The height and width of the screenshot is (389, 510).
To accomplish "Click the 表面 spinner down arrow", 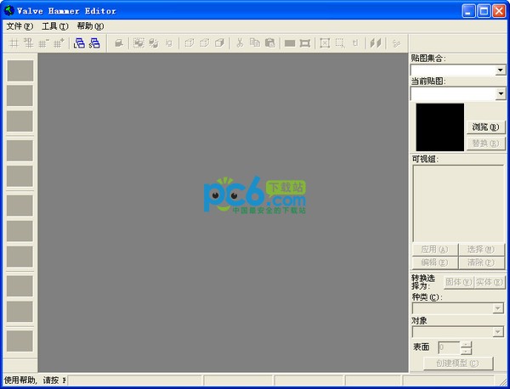I will click(x=466, y=351).
